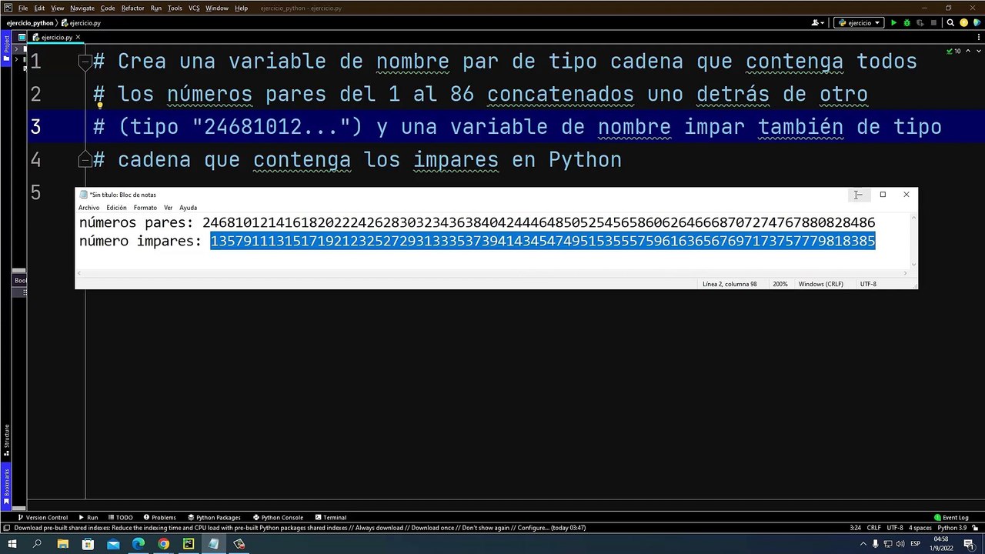Image resolution: width=985 pixels, height=554 pixels.
Task: Open the Version Control tool window
Action: pyautogui.click(x=42, y=517)
